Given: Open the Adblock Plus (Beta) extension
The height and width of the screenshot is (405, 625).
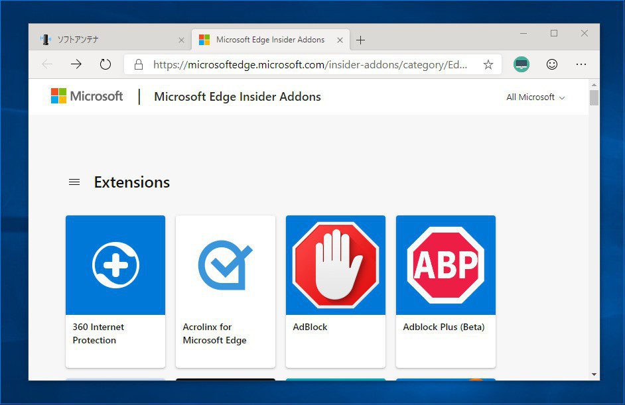Looking at the screenshot, I should (446, 291).
